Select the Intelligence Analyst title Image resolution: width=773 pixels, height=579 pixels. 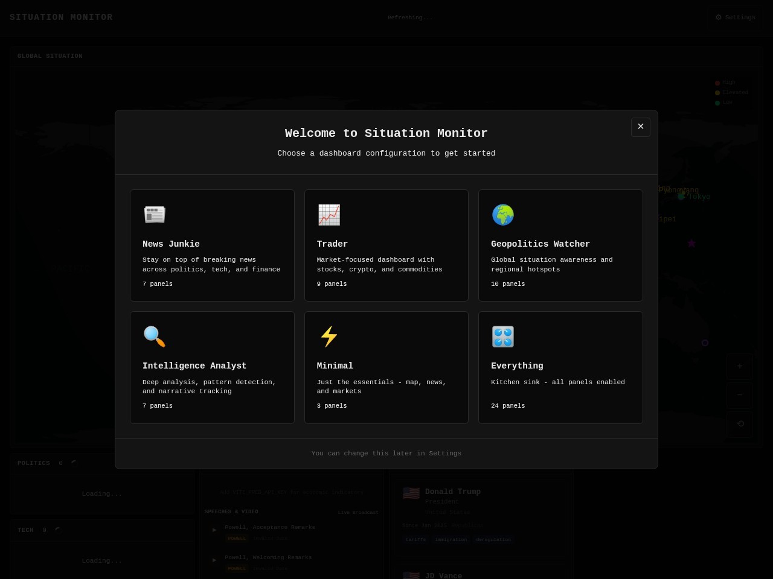coord(194,365)
